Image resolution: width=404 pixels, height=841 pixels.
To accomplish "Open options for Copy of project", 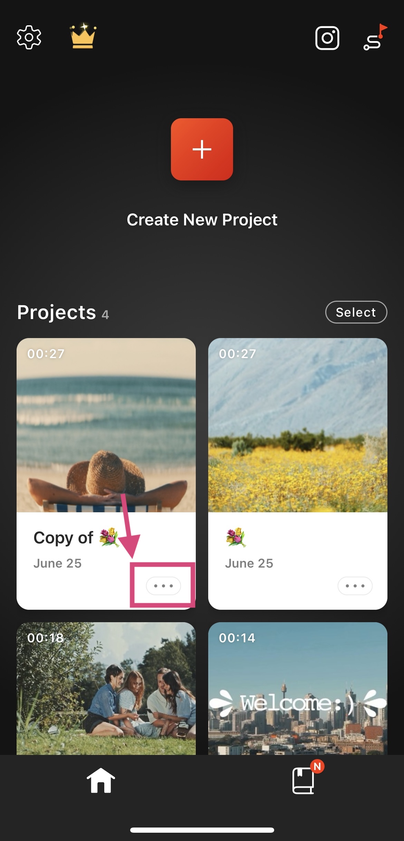I will 163,586.
